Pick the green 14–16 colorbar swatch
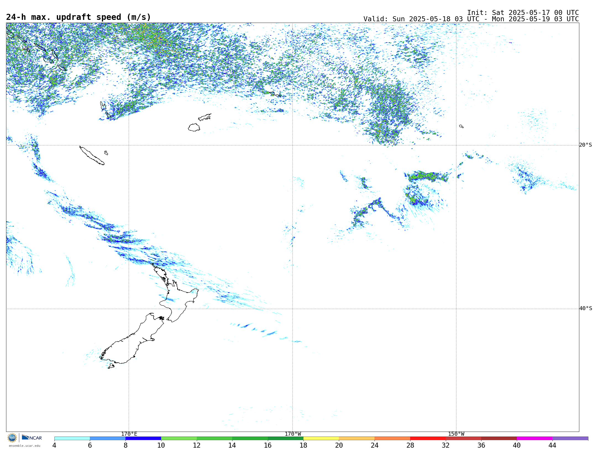Viewport: 597px width, 449px height. click(x=250, y=438)
